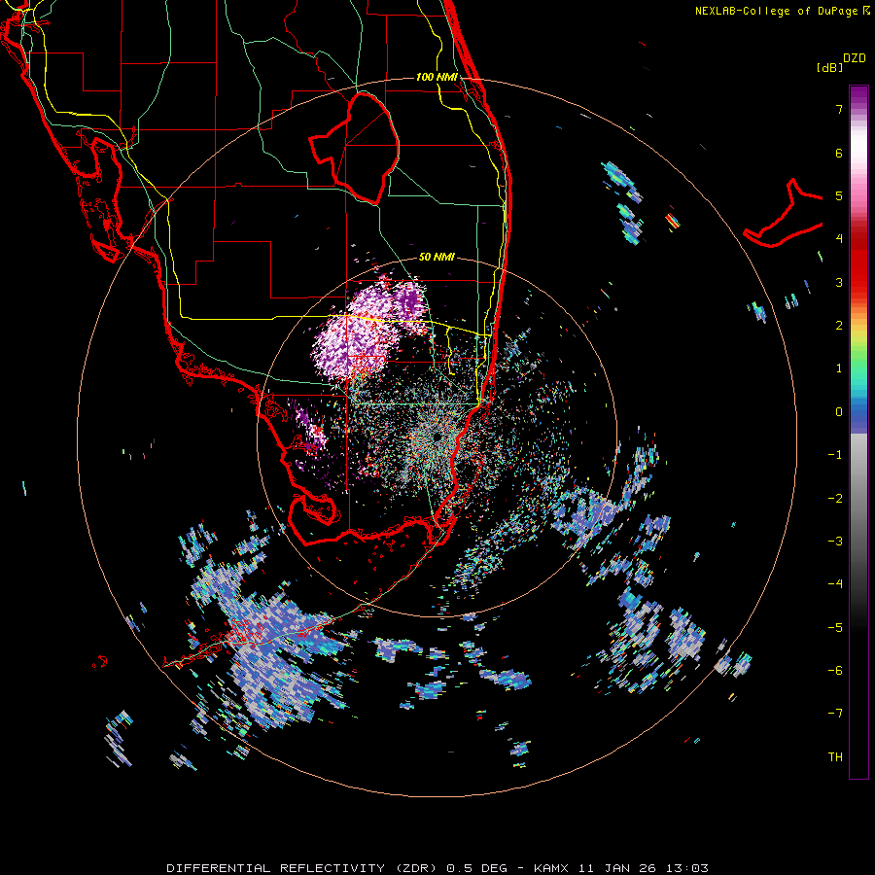Viewport: 875px width, 875px height.
Task: Click the 1 dB scale label
Action: [839, 368]
